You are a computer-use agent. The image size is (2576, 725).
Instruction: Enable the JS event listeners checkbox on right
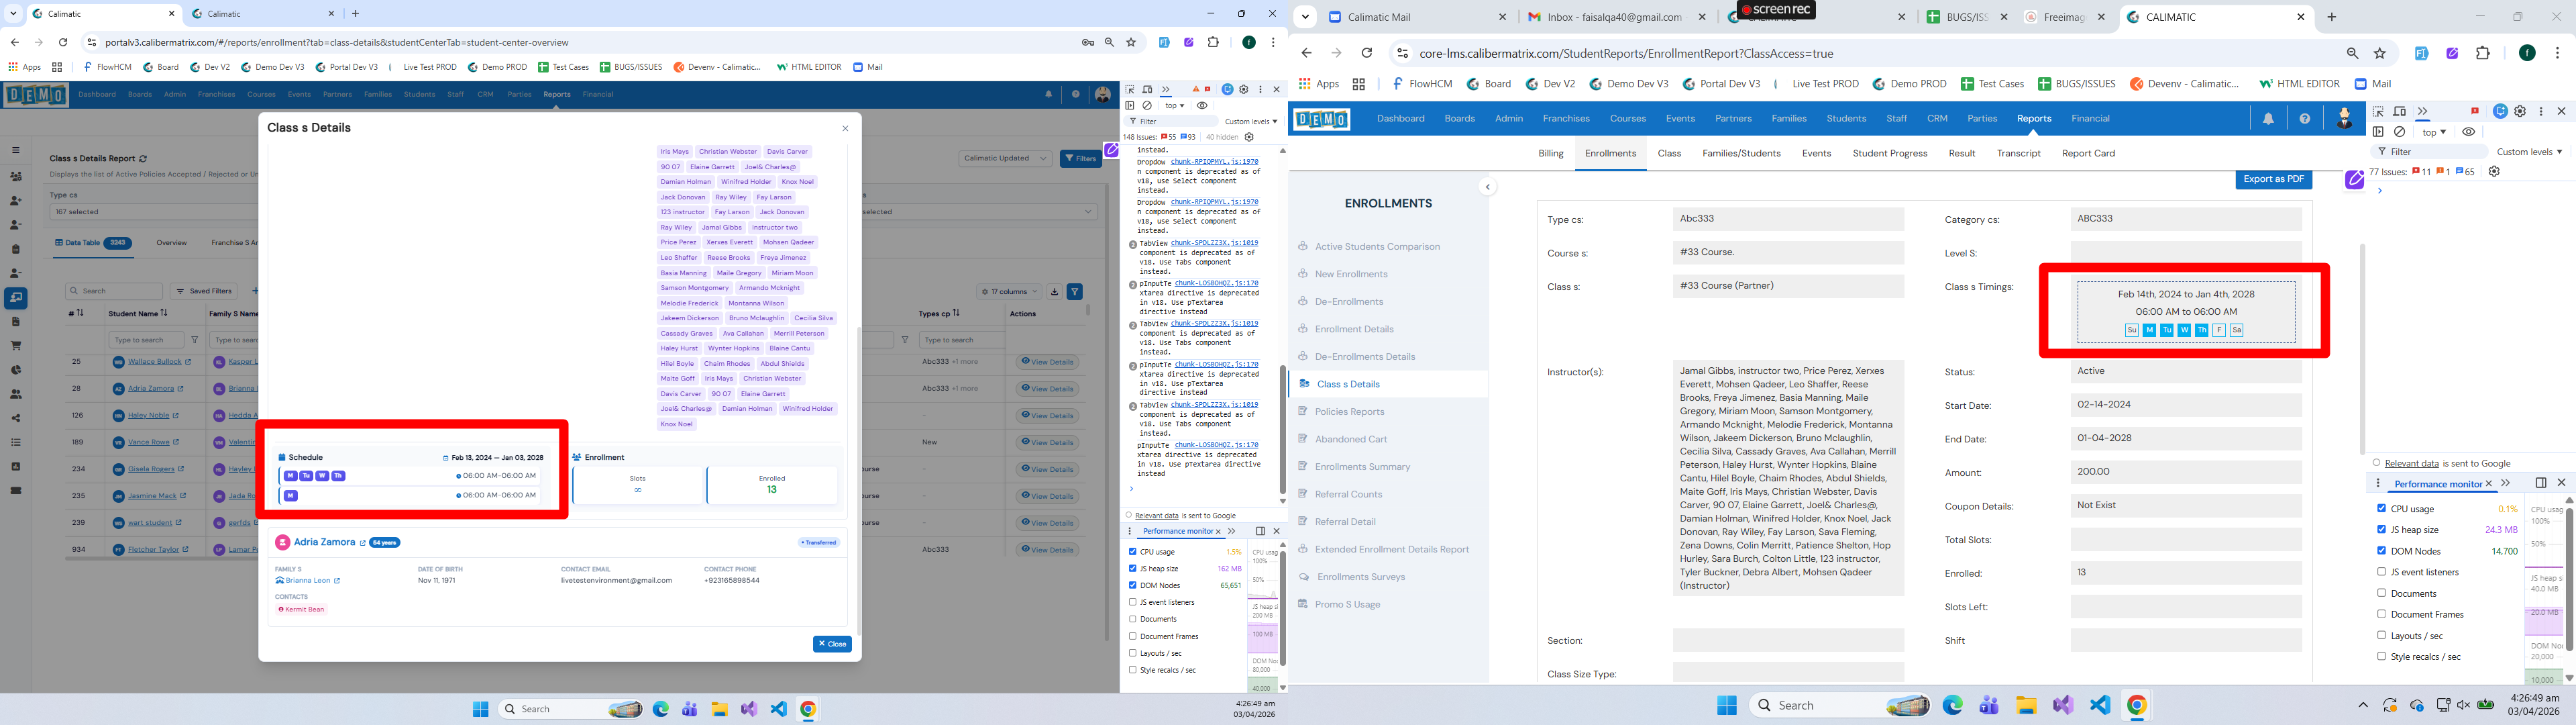pos(2381,572)
